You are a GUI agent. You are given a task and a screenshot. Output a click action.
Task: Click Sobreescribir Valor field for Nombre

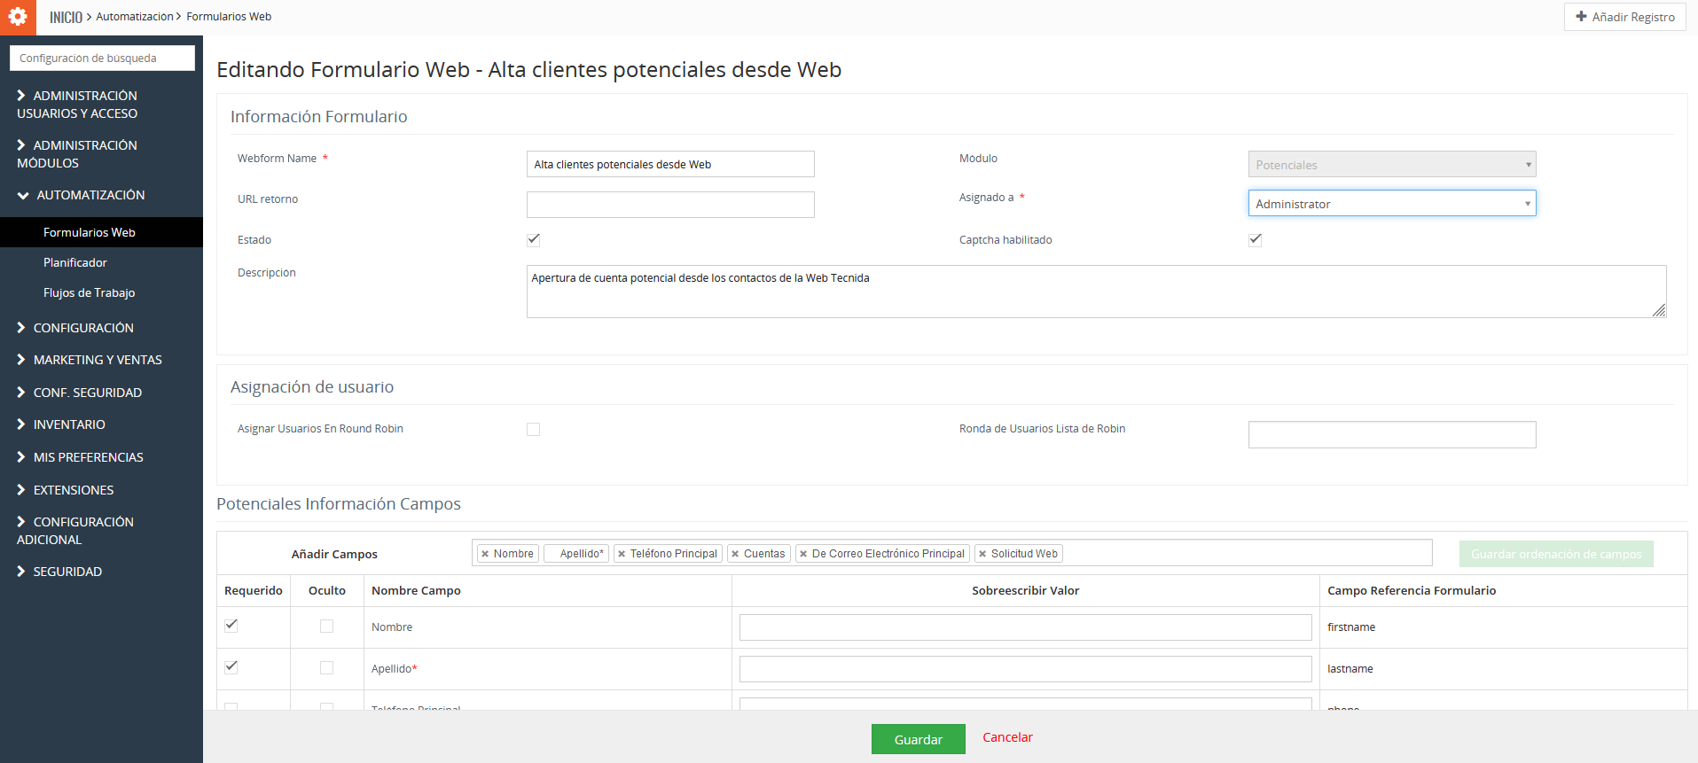(x=1025, y=627)
